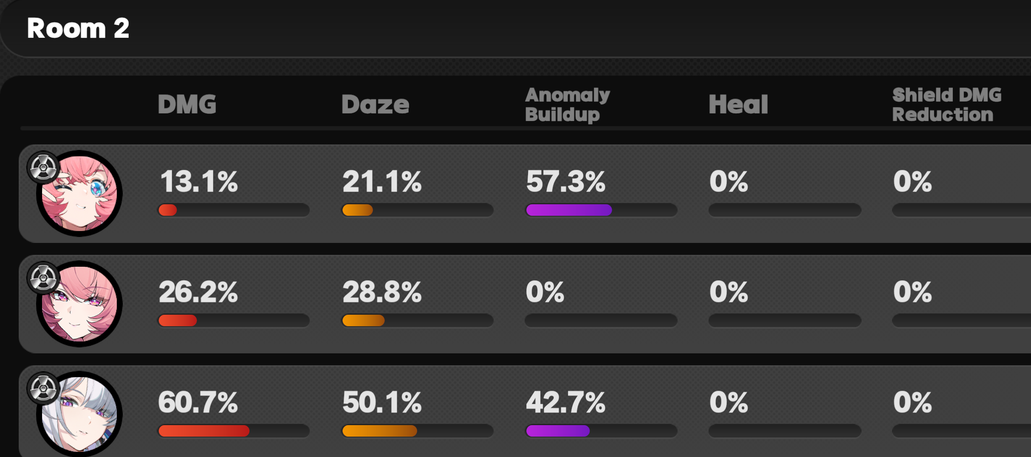Click the Room 2 header
This screenshot has height=457, width=1031.
coord(78,28)
